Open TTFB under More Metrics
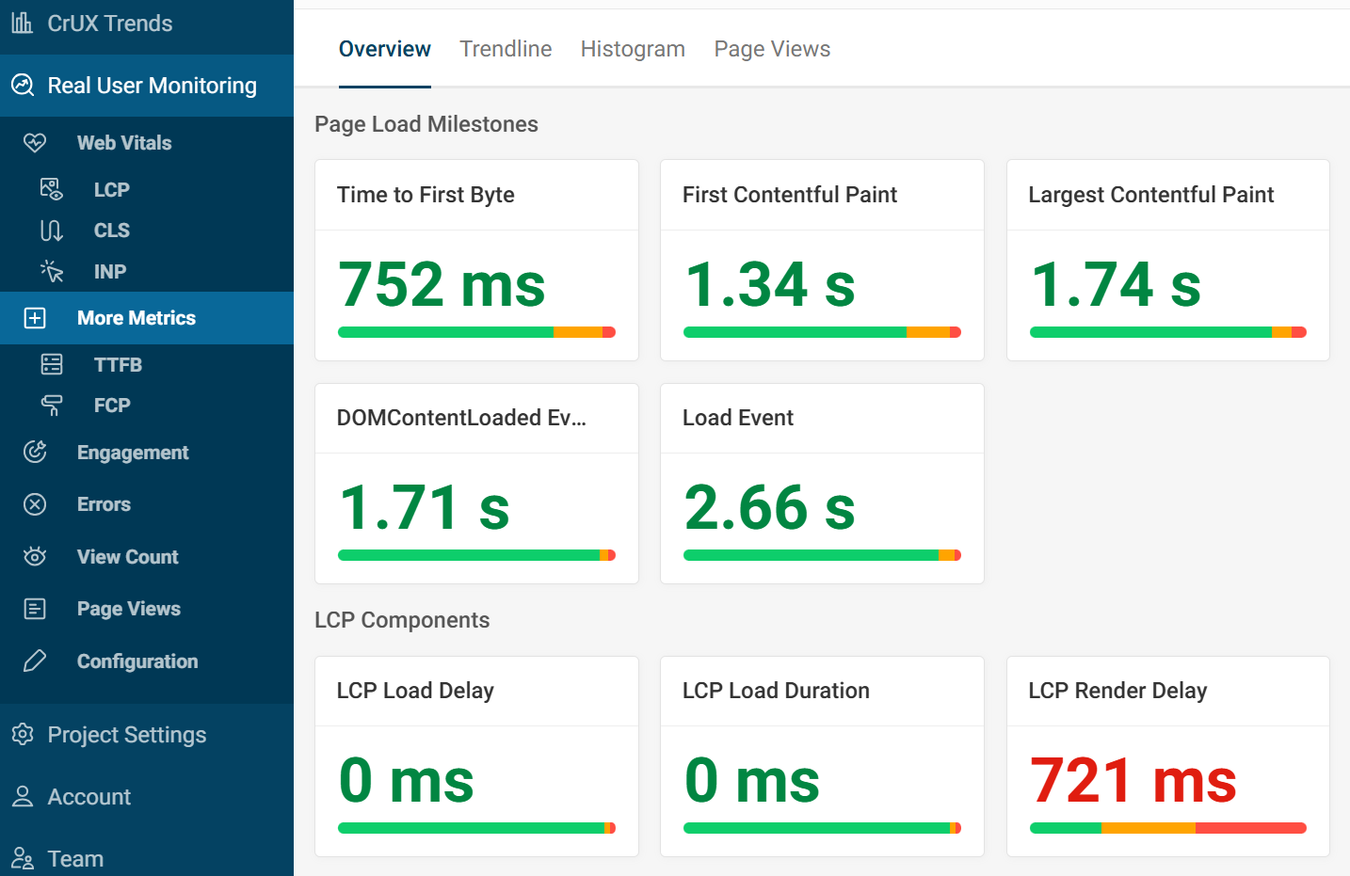1350x876 pixels. [118, 365]
